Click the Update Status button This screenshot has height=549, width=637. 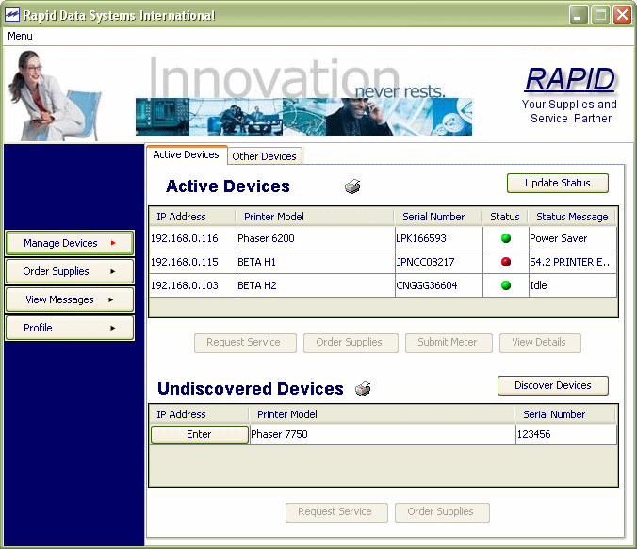point(558,183)
